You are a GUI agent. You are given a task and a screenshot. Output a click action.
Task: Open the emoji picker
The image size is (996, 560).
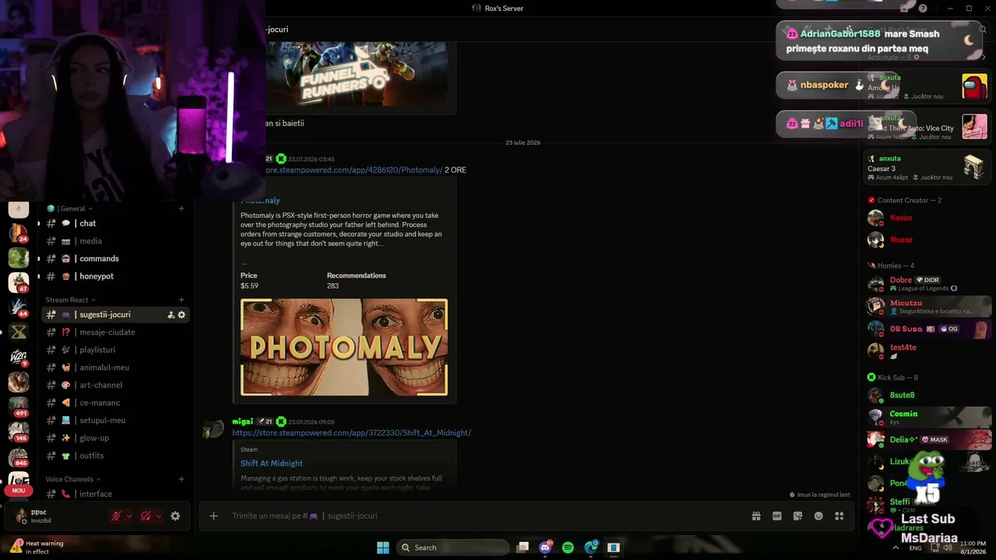(x=819, y=516)
